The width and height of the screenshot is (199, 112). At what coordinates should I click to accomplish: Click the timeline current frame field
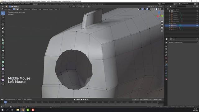pyautogui.click(x=136, y=100)
